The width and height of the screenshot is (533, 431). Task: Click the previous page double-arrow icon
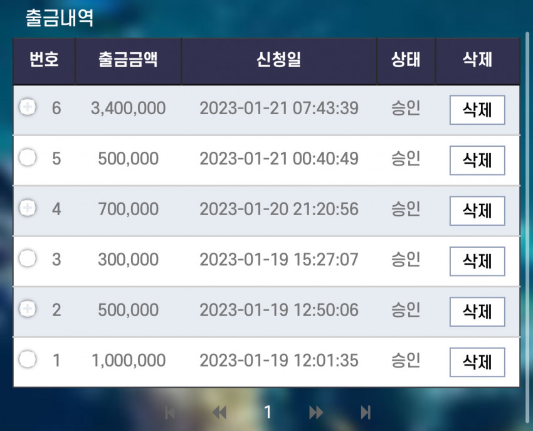(x=219, y=413)
